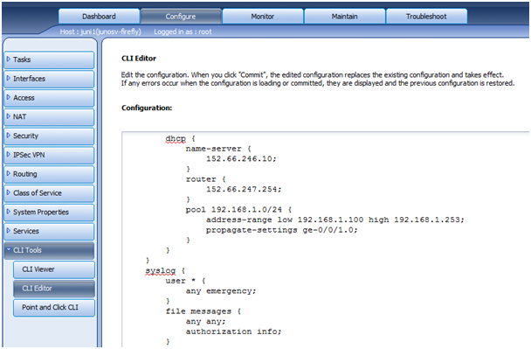Click the 'Logged in as : root' label
This screenshot has width=531, height=349.
(x=183, y=31)
